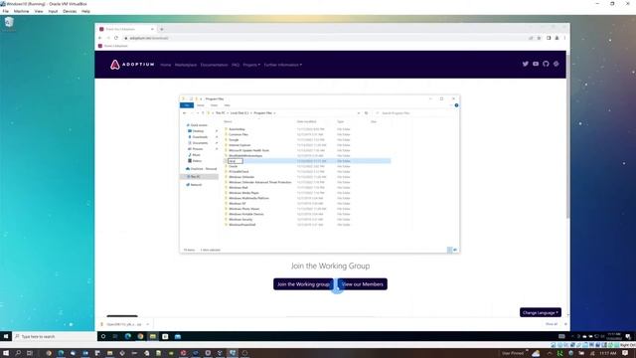Screen dimensions: 636x358
Task: Go back in the Chrome browser
Action: [100, 38]
